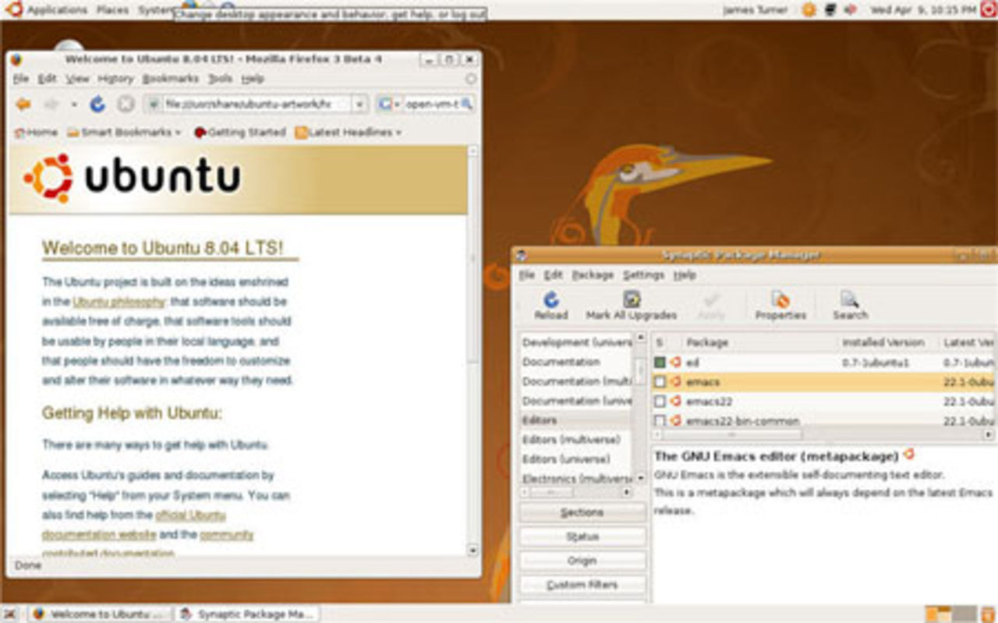The width and height of the screenshot is (998, 623).
Task: Click Reload in Synaptic toolbar
Action: [551, 306]
